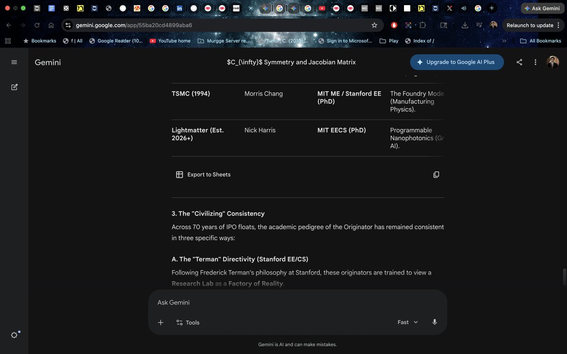This screenshot has height=354, width=567.
Task: Bookmark this page with the star icon
Action: (x=374, y=25)
